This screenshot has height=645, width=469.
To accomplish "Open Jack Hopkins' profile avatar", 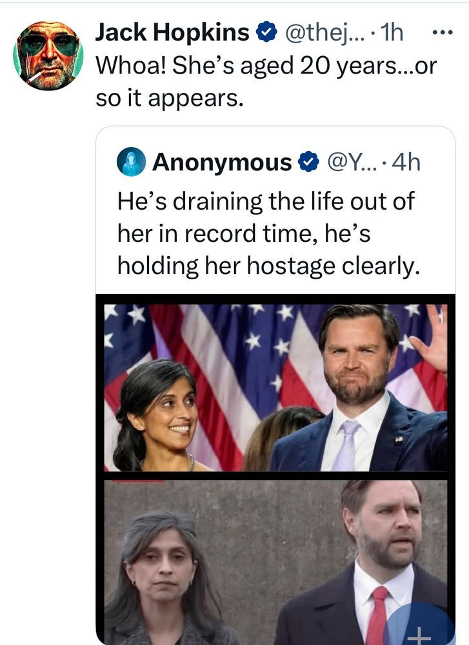I will [48, 55].
